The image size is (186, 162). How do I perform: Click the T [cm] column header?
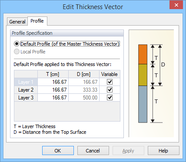click(x=53, y=74)
